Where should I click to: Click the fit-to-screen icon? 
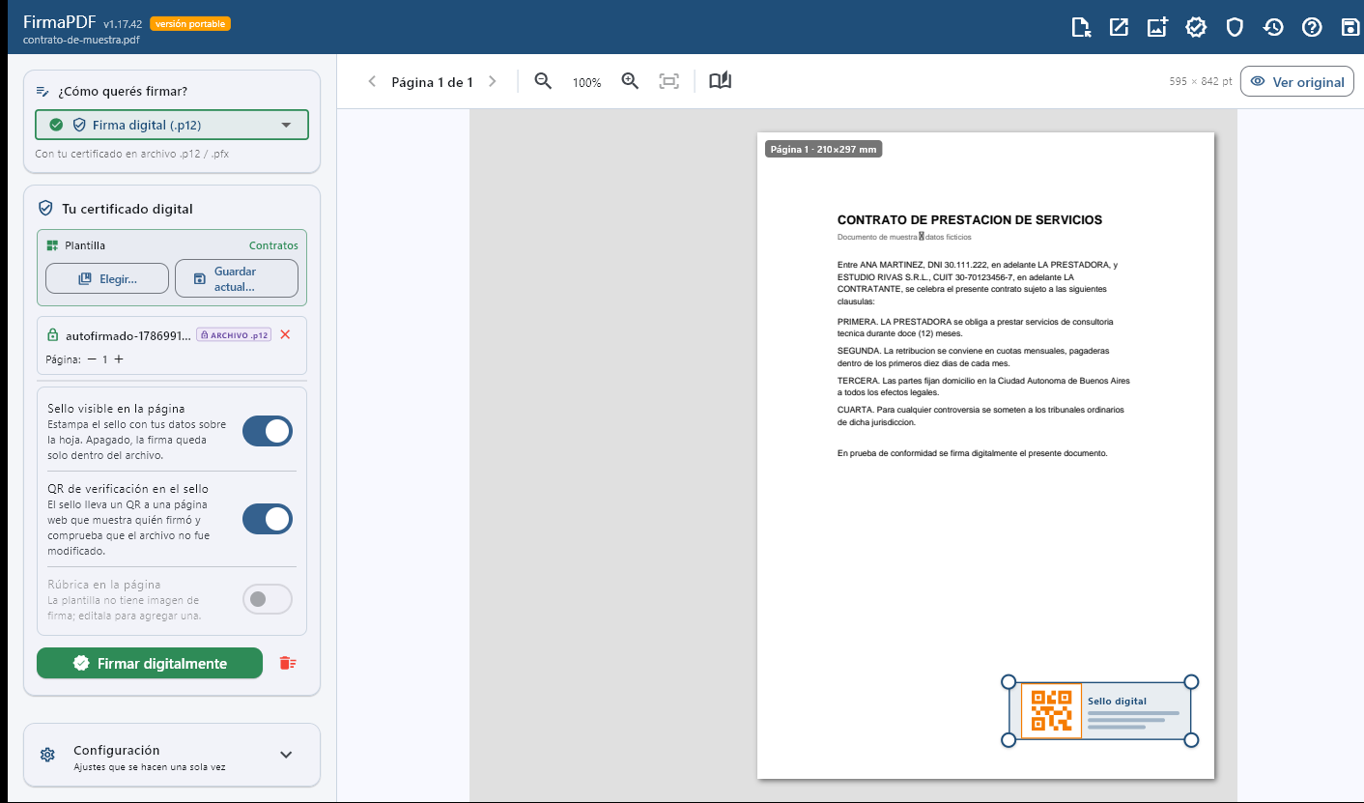pos(668,82)
